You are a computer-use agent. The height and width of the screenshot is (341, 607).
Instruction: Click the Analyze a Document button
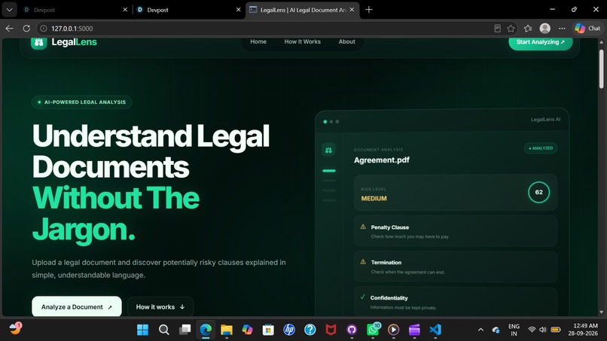pos(77,306)
